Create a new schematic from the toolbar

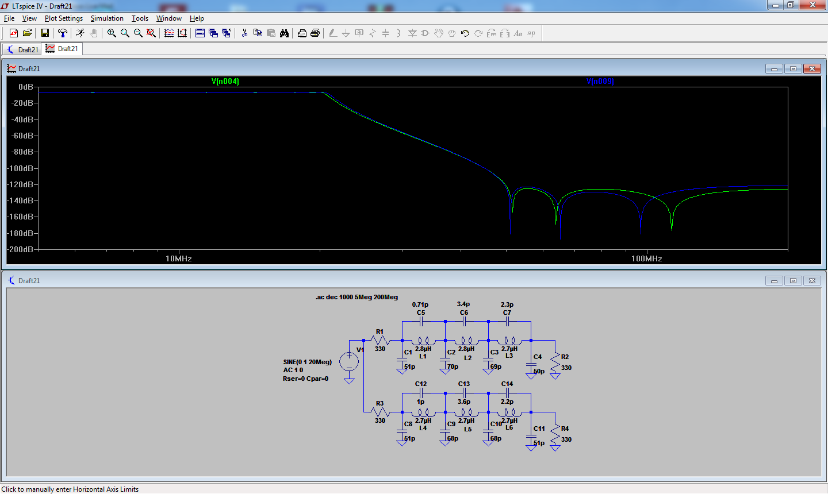coord(14,33)
